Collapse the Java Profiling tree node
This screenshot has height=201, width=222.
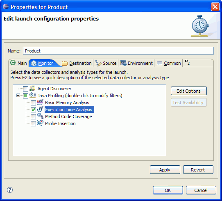click(18, 96)
